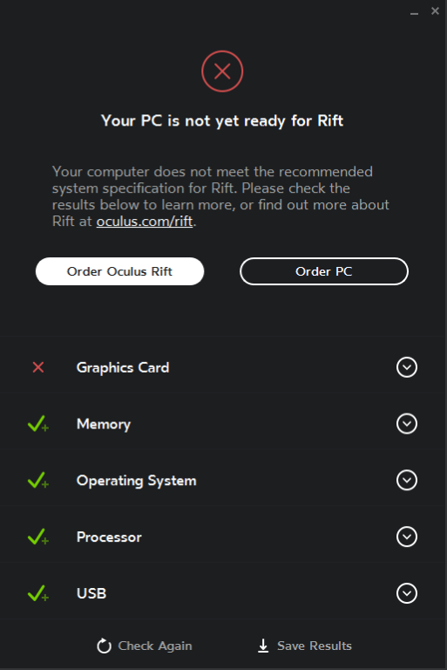
Task: Click the green checkmark beside Processor
Action: pos(38,537)
